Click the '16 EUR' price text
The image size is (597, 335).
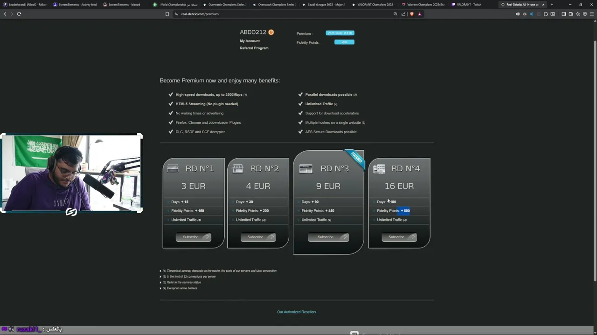[x=399, y=186]
